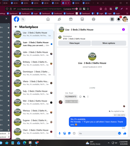The height and width of the screenshot is (146, 130).
Task: Click Lisa's profile picture in chat center
Action: (x=92, y=57)
